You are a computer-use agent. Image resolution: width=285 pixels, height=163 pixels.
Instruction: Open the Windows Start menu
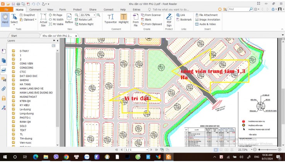pos(5,157)
